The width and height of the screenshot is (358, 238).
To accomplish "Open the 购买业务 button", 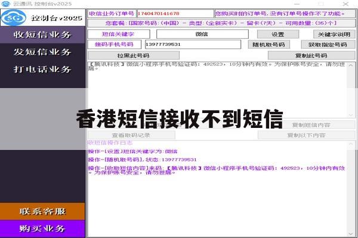I will pyautogui.click(x=42, y=228).
